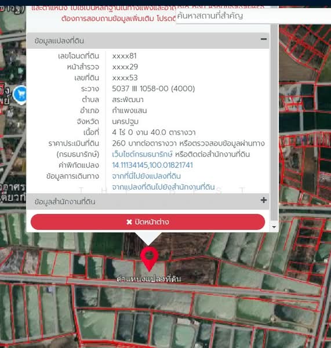This screenshot has width=331, height=348.
Task: Expand the ข้อมูลสำนักงานที่ดิน section with plus icon
Action: pos(264,200)
